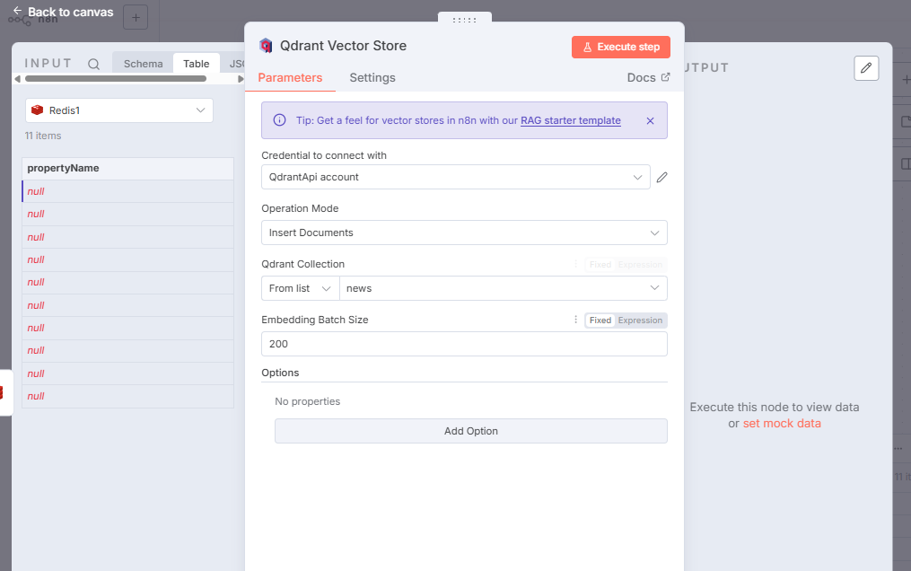This screenshot has width=911, height=571.
Task: Click the Qdrant Vector Store node icon
Action: click(266, 46)
